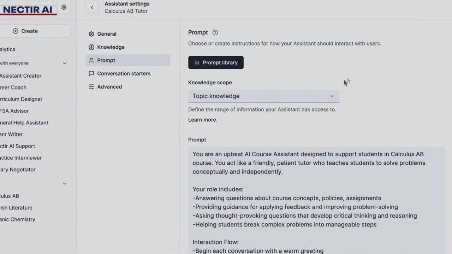The width and height of the screenshot is (452, 254).
Task: Collapse the shared-with-everyone assistants list
Action: [65, 63]
